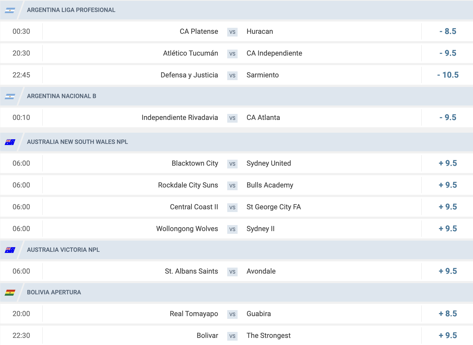473x345 pixels.
Task: Click the vs badge for Blacktown City match
Action: point(232,164)
